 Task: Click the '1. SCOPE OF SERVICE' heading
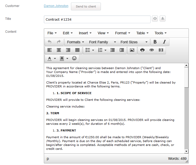pyautogui.click(x=74, y=93)
